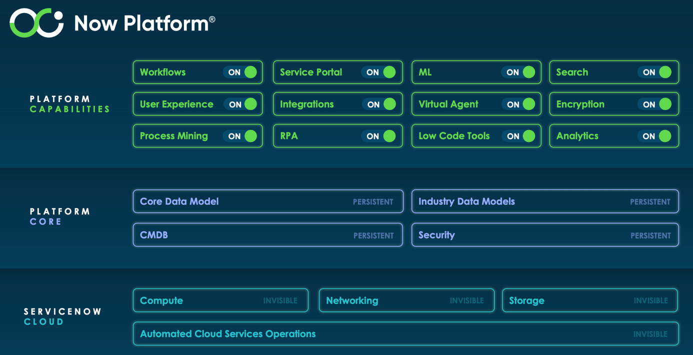Select the Security card
693x355 pixels.
click(545, 234)
